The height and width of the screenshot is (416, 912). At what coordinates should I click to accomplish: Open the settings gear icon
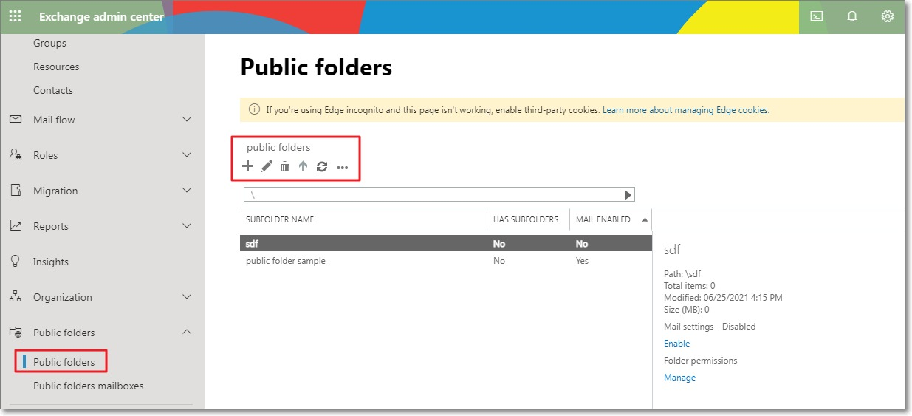pyautogui.click(x=888, y=16)
